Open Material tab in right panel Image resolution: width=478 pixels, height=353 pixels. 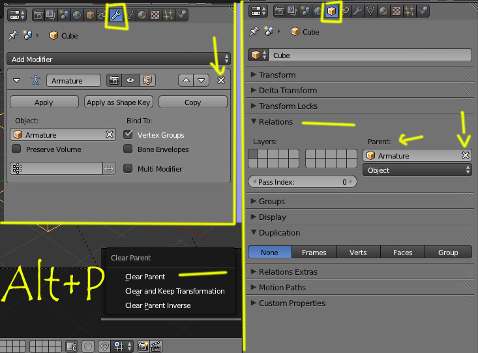click(383, 11)
